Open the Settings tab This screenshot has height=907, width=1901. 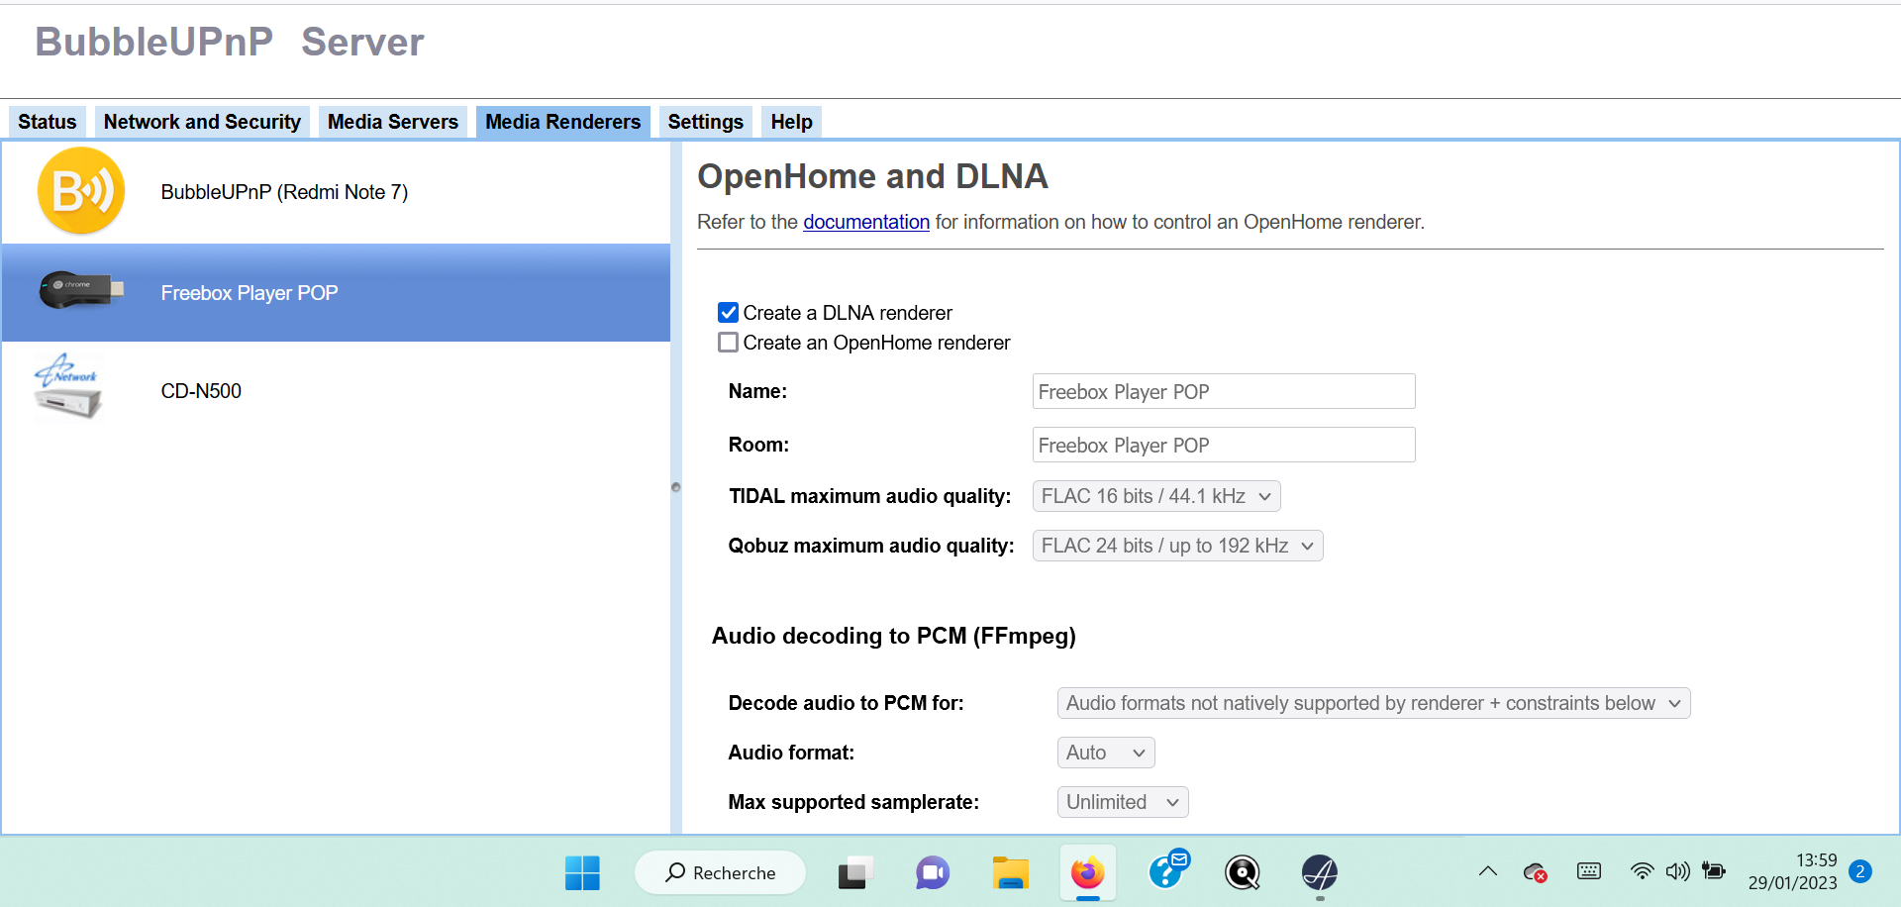pos(706,122)
